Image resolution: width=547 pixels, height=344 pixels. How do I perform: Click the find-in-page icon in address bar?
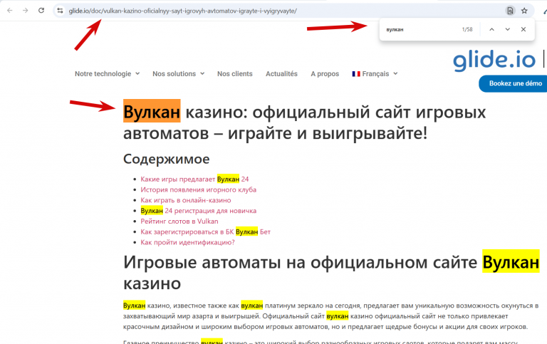[x=510, y=11]
